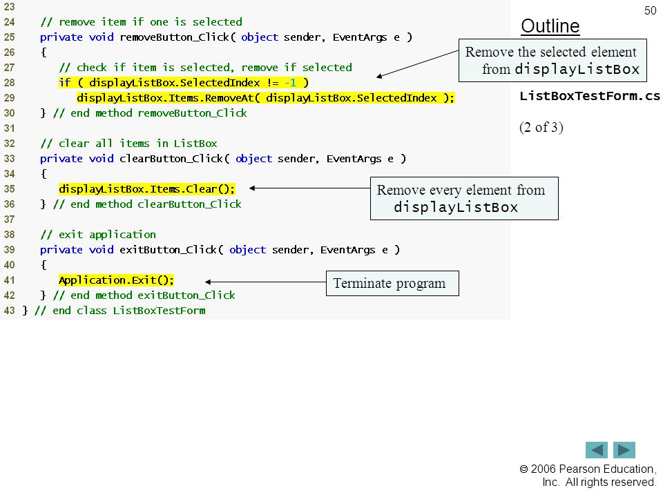Click the highlighted SelectedIndex != -1 condition
663x497 pixels.
tap(184, 82)
